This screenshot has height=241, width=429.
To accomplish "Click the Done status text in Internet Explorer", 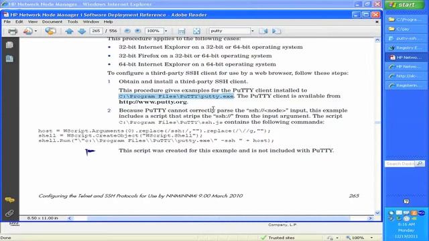I will point(6,238).
